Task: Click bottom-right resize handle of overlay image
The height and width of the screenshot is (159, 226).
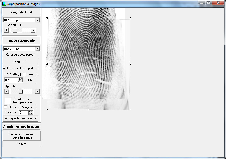Action: point(130,110)
